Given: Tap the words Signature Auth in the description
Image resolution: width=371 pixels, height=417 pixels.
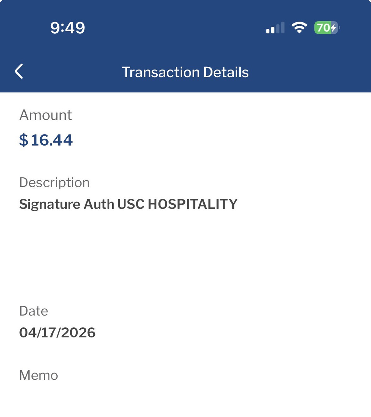Looking at the screenshot, I should coord(66,204).
